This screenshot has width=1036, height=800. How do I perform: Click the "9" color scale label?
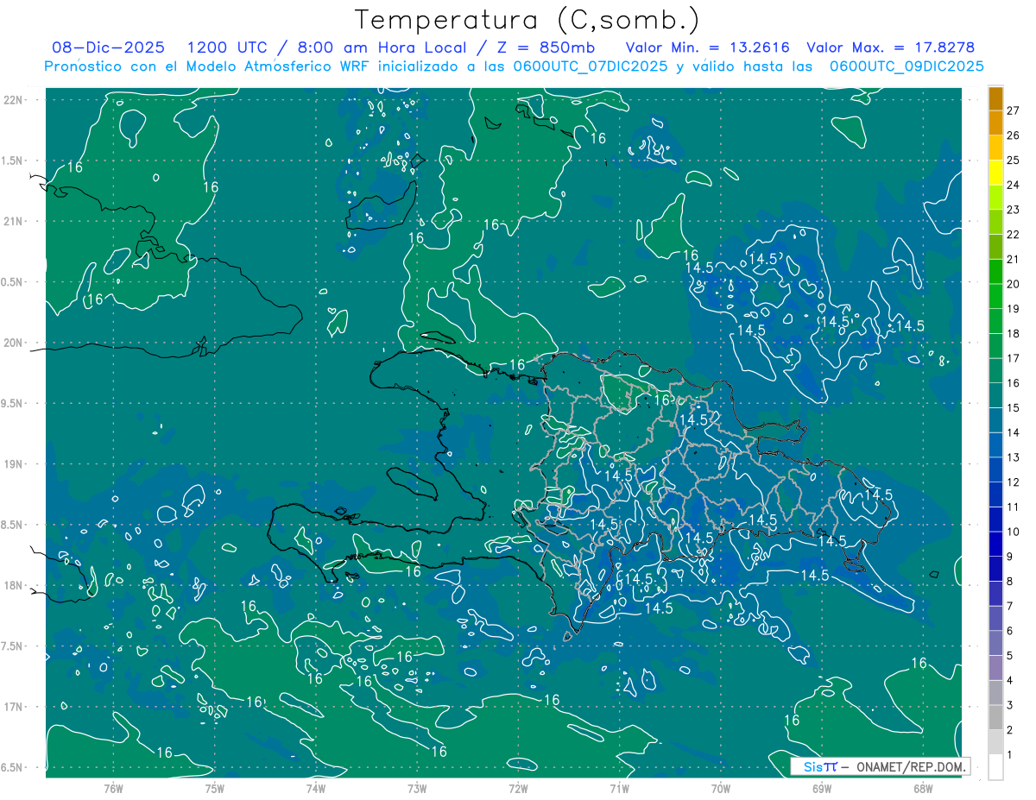point(1009,557)
